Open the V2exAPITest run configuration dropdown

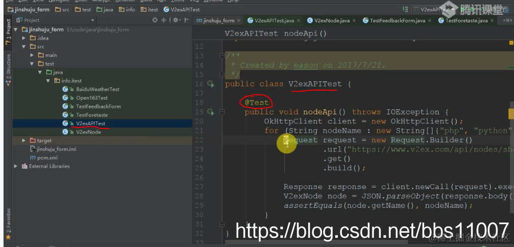[x=433, y=10]
